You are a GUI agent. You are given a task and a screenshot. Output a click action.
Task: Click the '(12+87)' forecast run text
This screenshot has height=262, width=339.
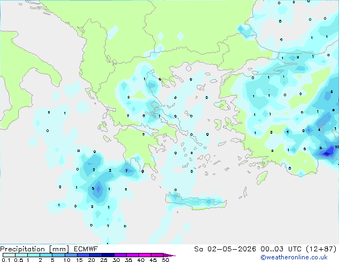pos(321,249)
